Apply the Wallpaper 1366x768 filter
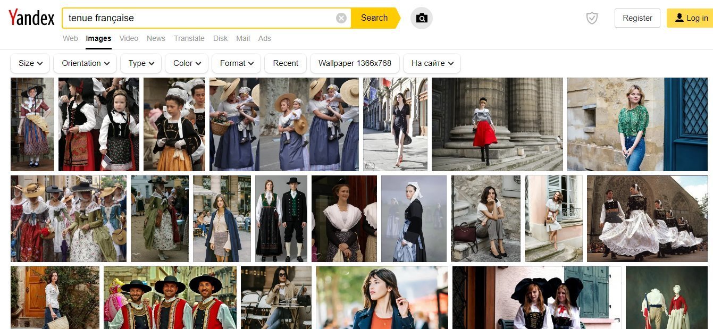713x329 pixels. pos(355,63)
